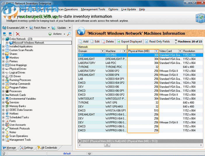Open Actions dropdown arrow
This screenshot has height=156, width=205.
tap(64, 34)
